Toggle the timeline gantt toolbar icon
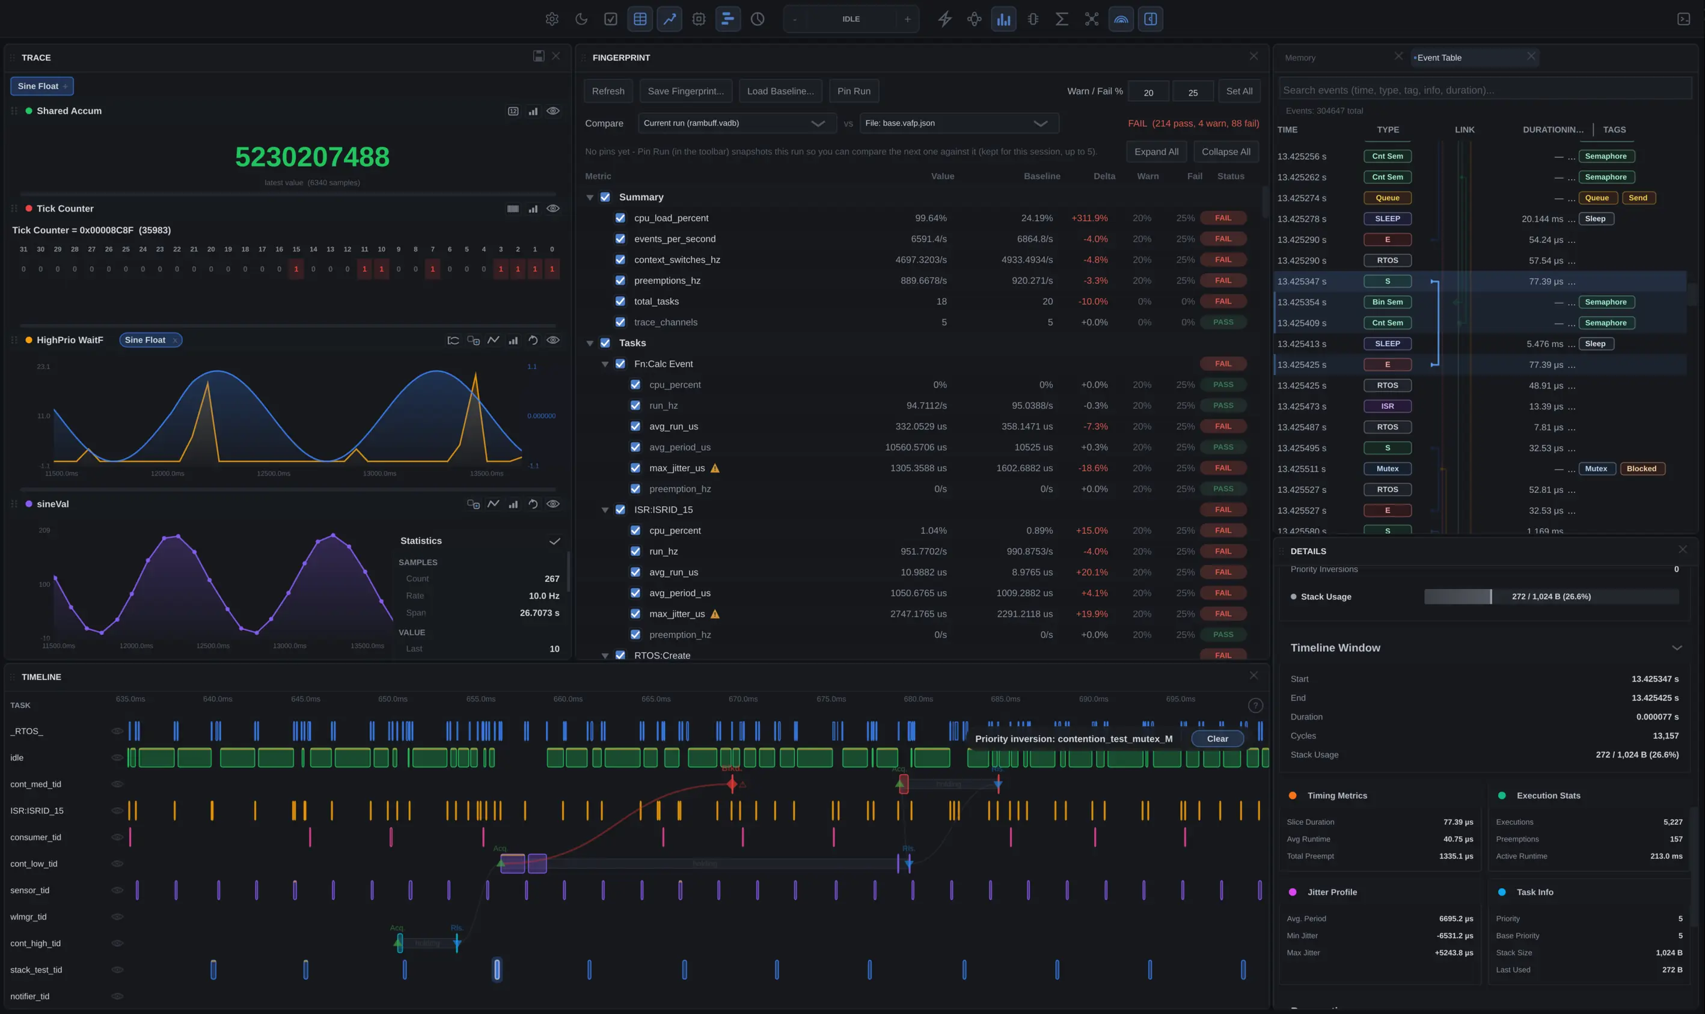 point(728,19)
